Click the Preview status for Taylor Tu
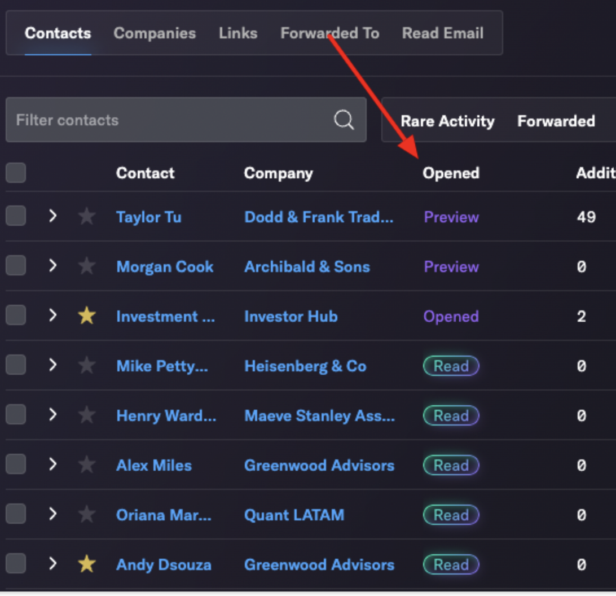The image size is (616, 596). (451, 217)
